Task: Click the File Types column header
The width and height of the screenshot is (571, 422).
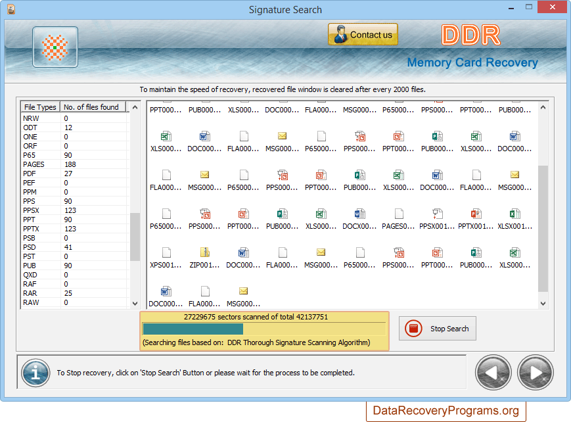Action: (40, 106)
